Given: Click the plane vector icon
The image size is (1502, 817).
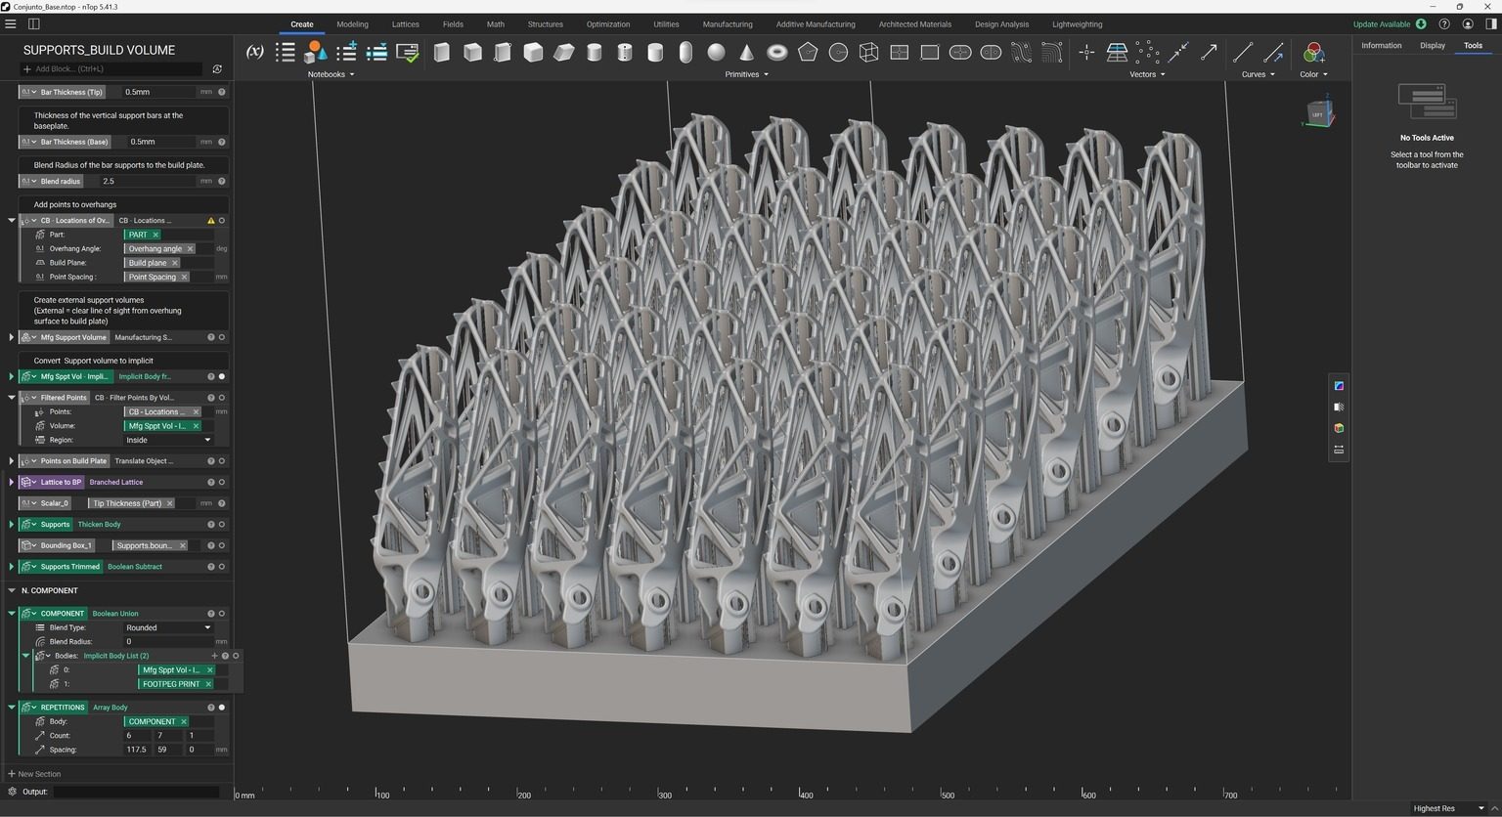Looking at the screenshot, I should point(1117,52).
